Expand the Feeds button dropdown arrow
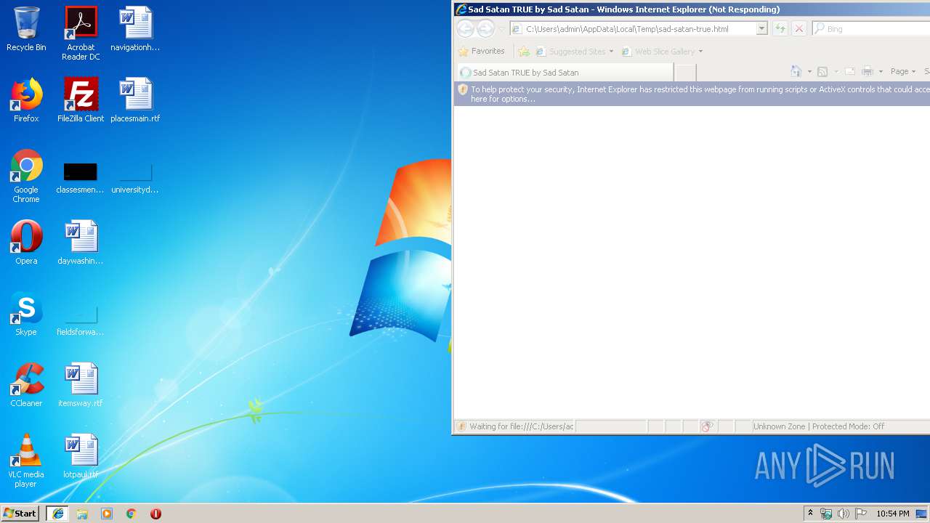Image resolution: width=930 pixels, height=523 pixels. 836,71
